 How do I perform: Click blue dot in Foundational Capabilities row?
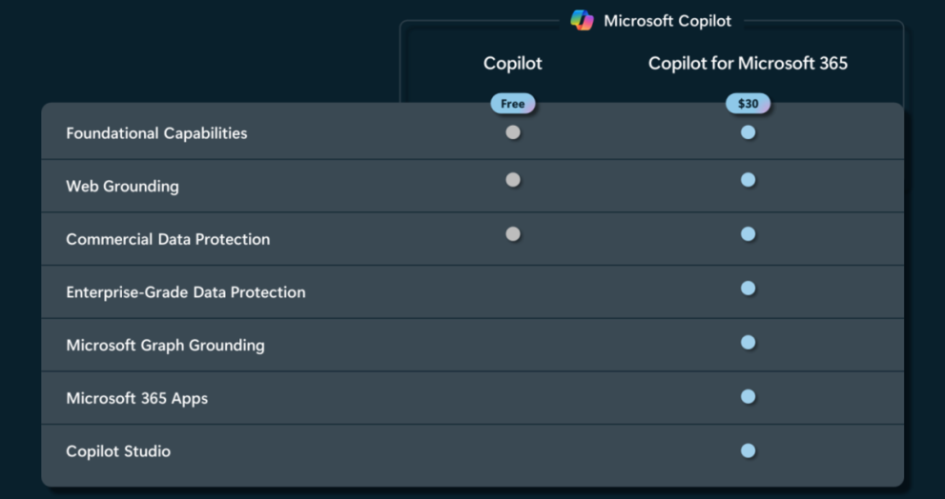coord(749,132)
